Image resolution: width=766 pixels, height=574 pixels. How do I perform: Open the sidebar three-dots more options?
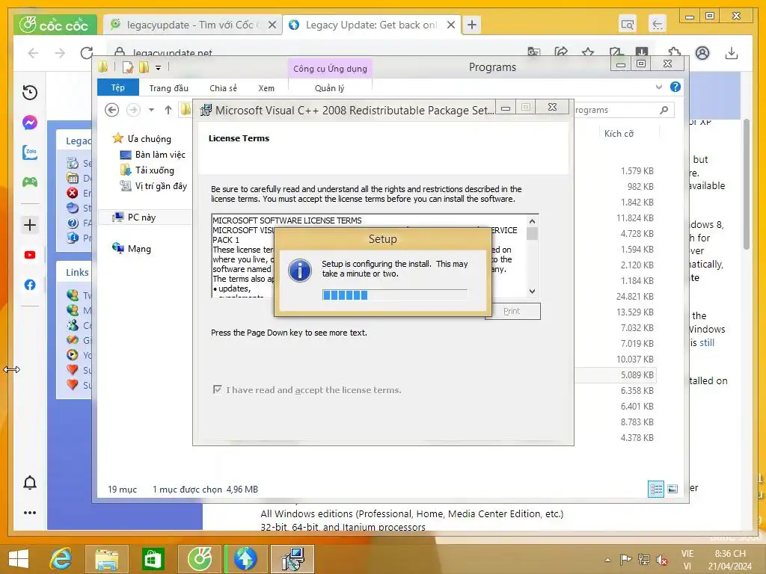[x=30, y=513]
